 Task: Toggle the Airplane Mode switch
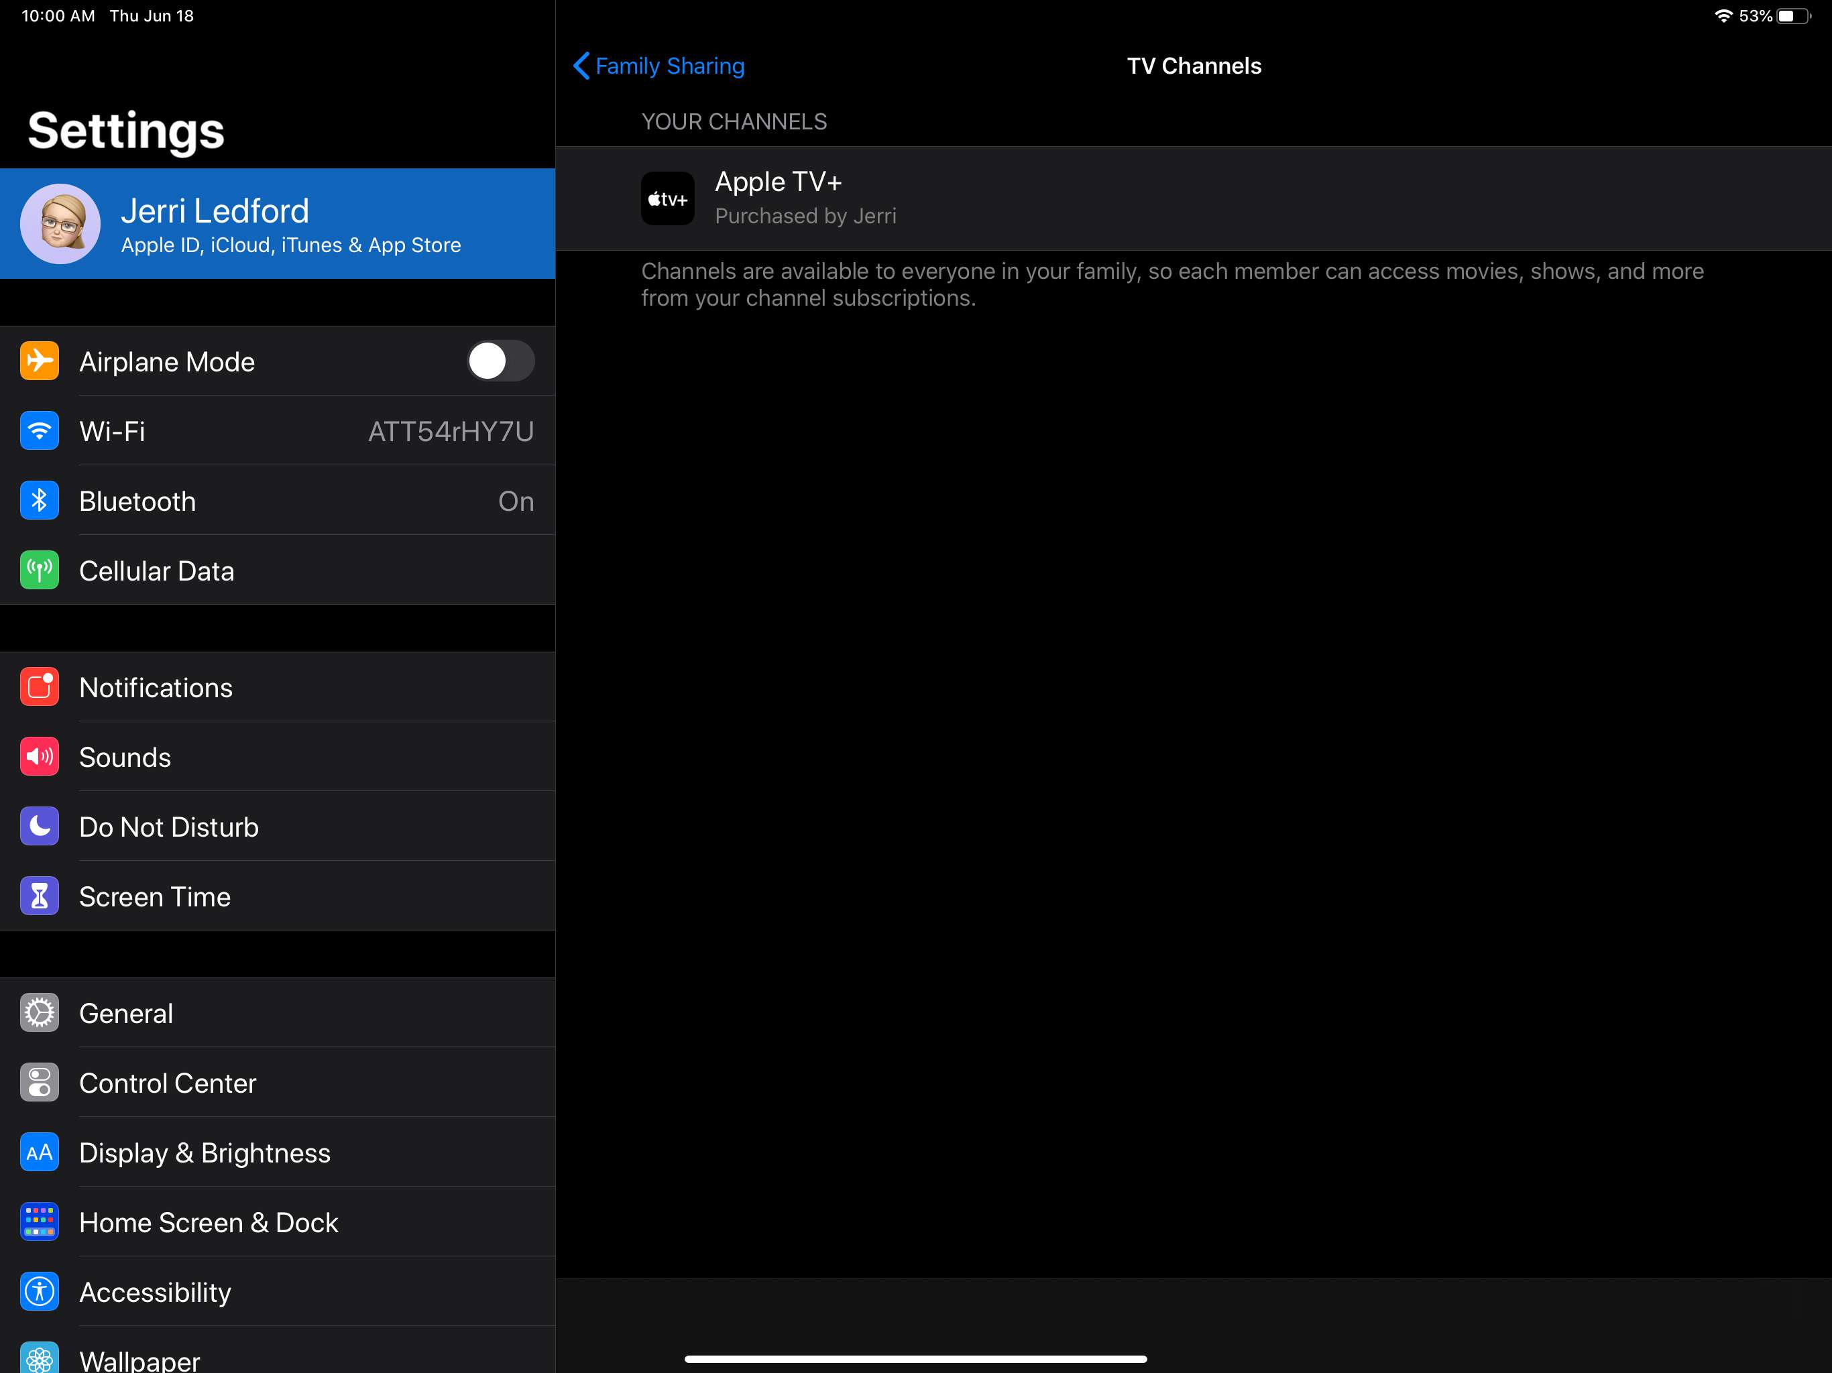[500, 361]
